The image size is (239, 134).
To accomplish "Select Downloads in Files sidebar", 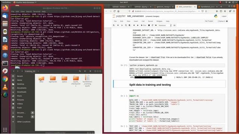I will click(x=22, y=92).
